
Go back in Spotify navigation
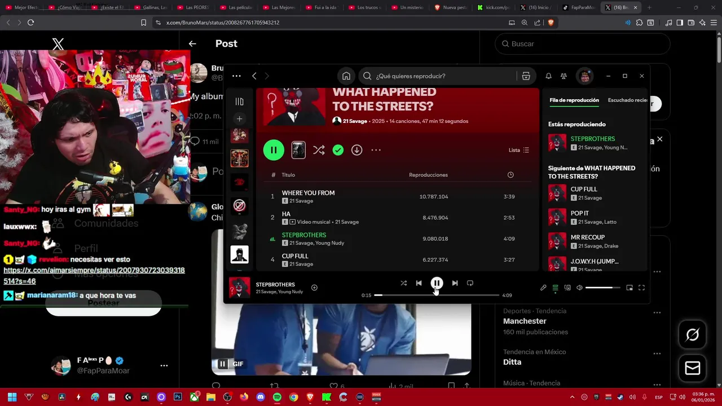(254, 76)
